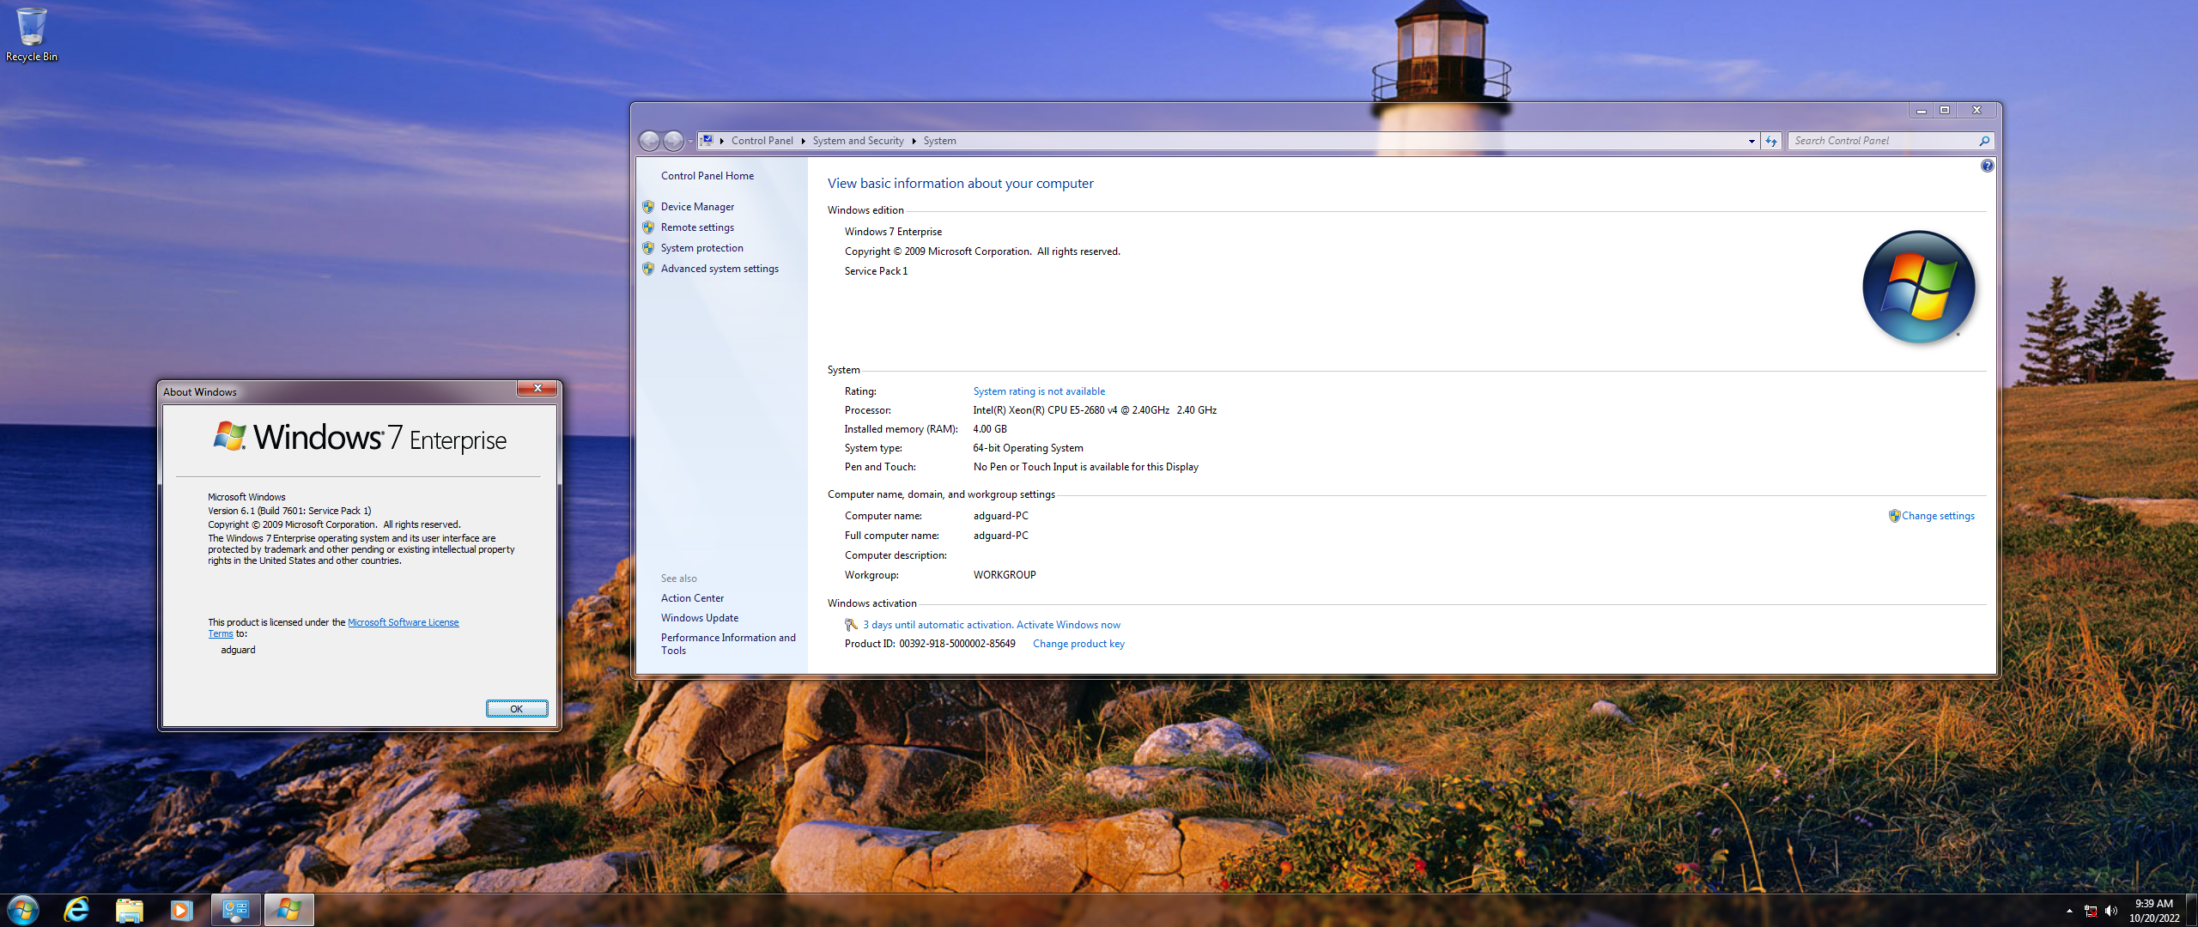Close the System control panel window

coord(1976,111)
